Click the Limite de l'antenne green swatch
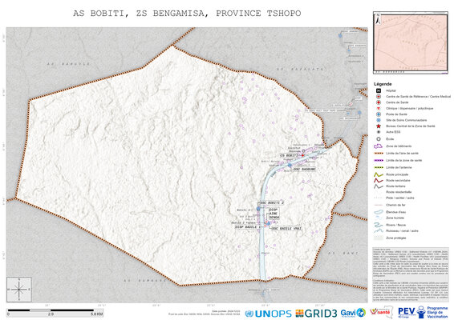Screen dimensions: 454x320 (378, 167)
